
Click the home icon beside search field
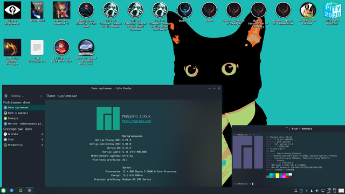(41, 96)
